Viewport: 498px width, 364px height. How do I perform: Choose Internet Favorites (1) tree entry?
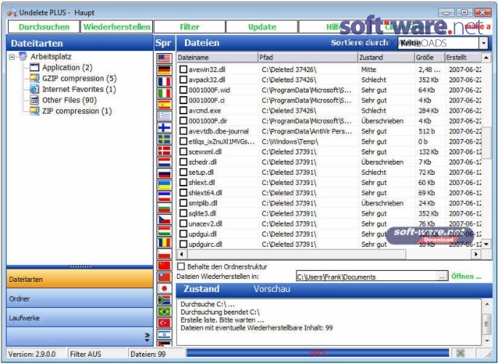tap(79, 89)
